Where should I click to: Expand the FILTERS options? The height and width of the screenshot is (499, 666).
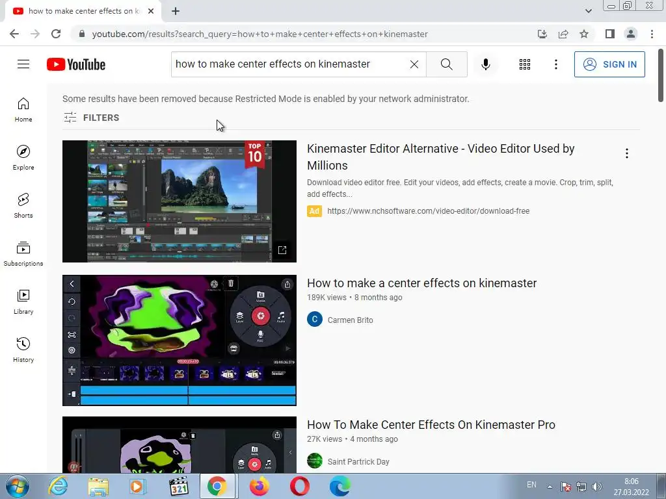pos(91,118)
